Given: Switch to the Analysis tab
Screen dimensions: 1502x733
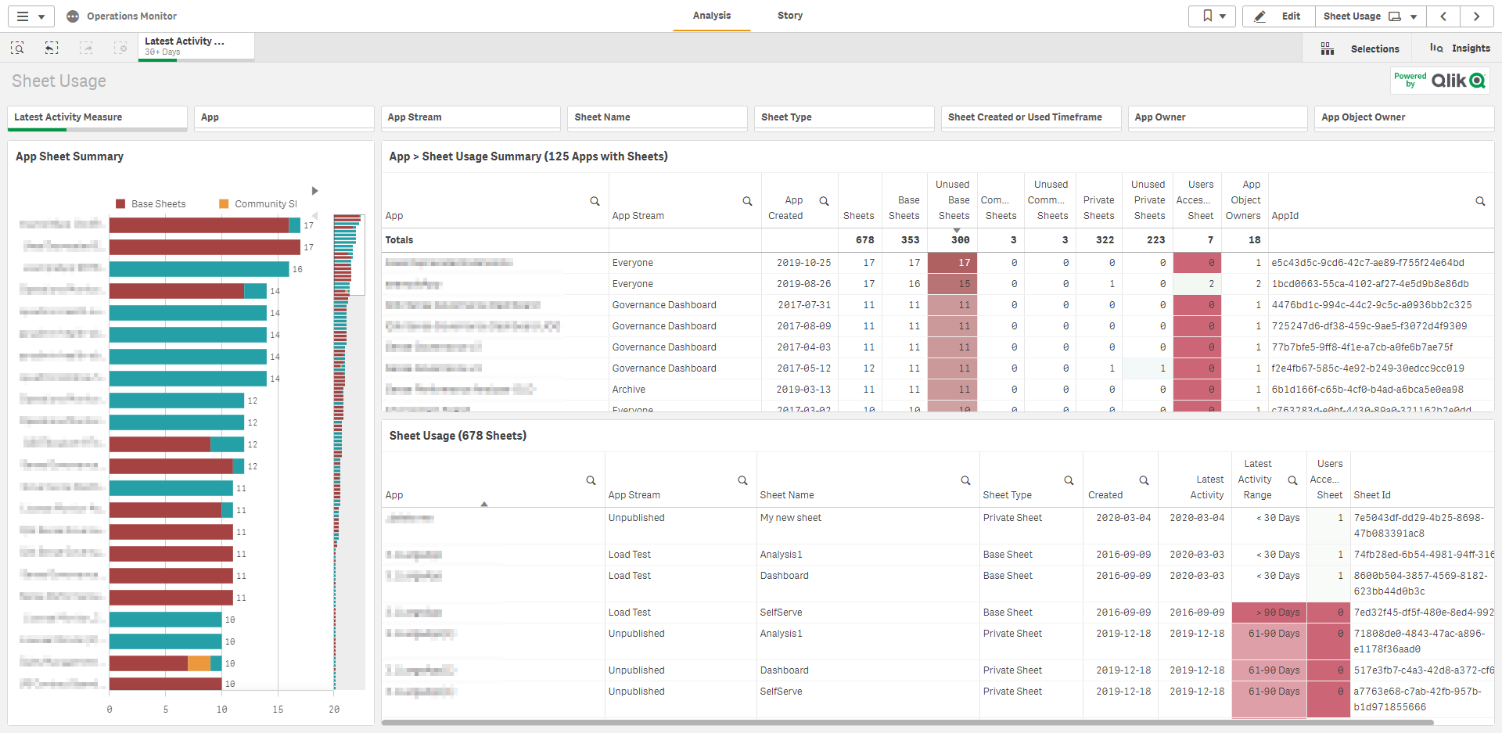Looking at the screenshot, I should coord(711,16).
